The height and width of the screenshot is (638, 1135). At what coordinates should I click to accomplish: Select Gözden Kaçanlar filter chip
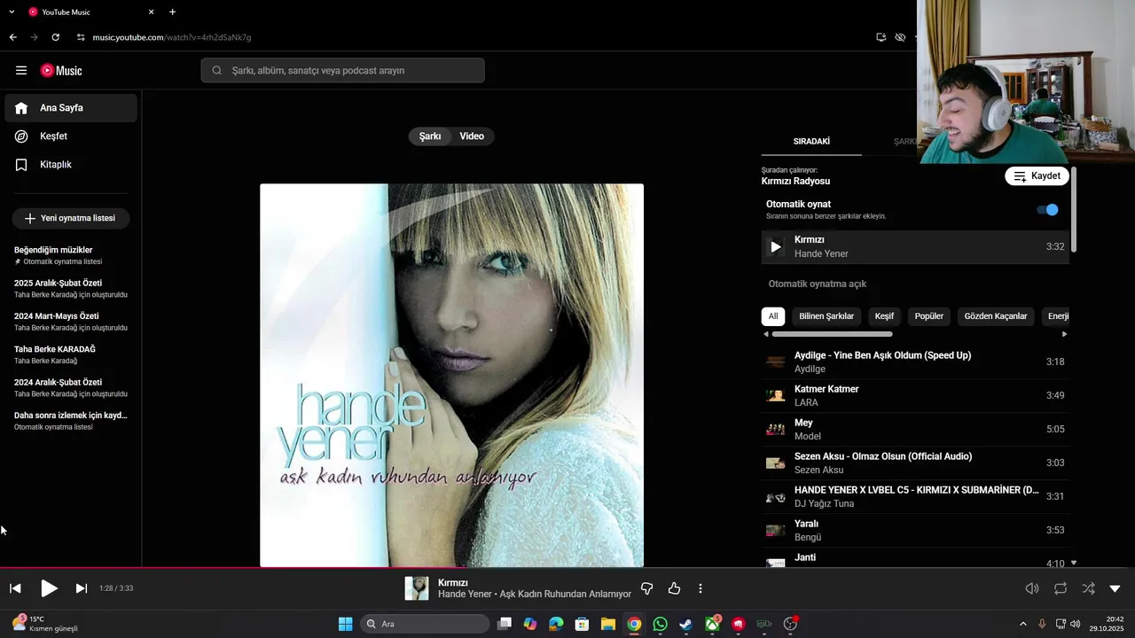996,316
